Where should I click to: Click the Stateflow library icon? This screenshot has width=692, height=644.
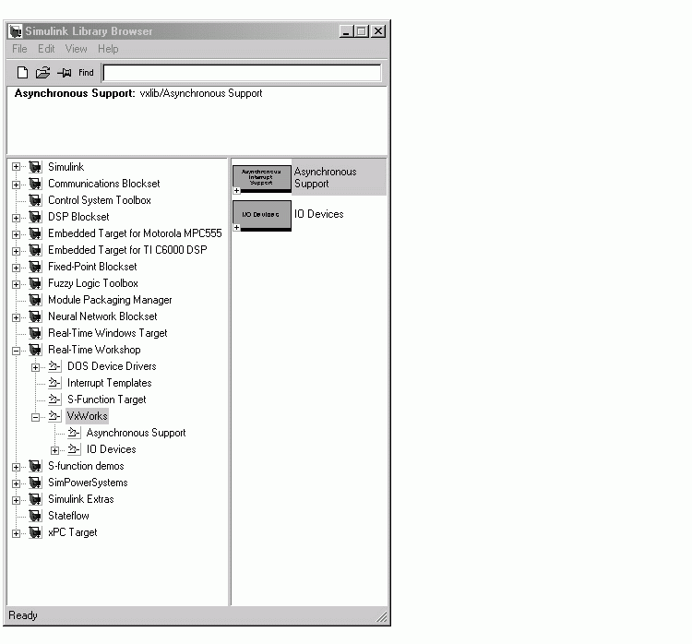[x=35, y=516]
